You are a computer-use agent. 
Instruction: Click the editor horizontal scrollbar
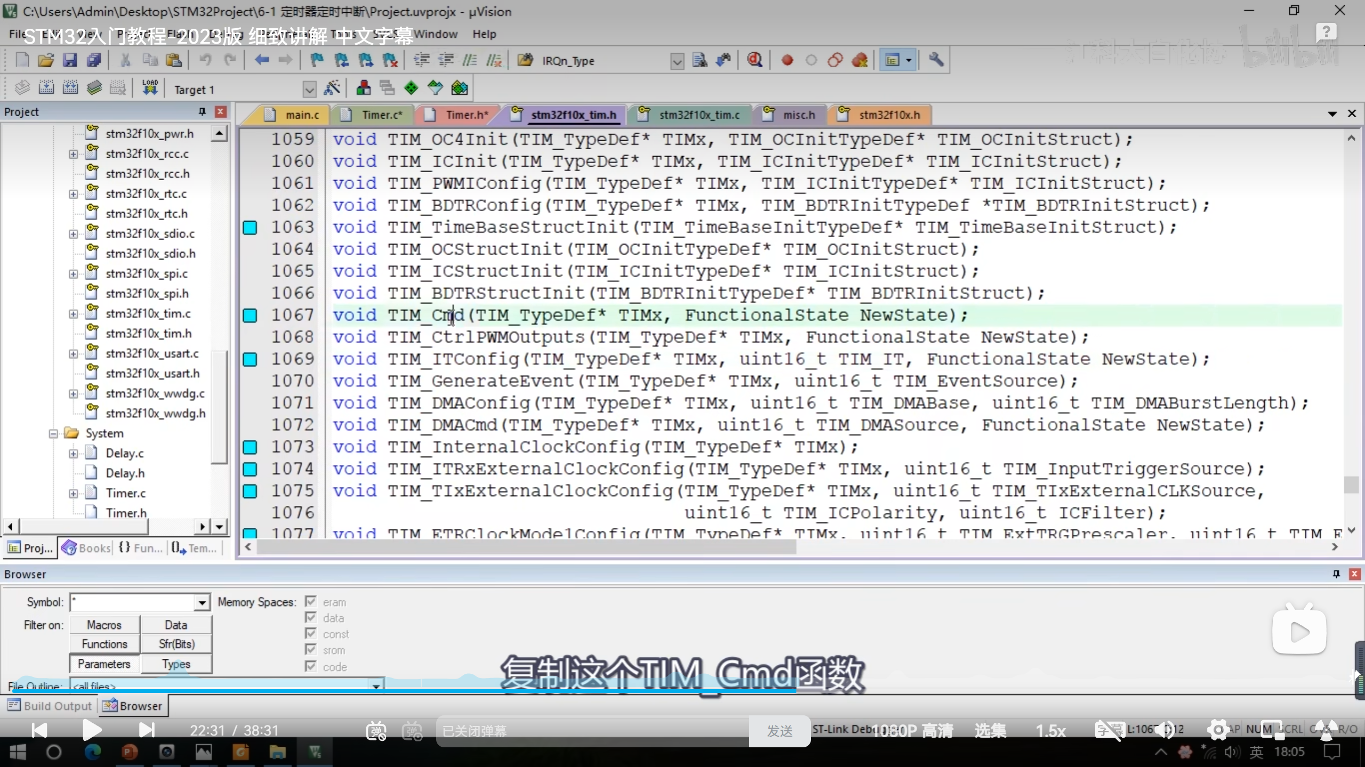coord(526,547)
